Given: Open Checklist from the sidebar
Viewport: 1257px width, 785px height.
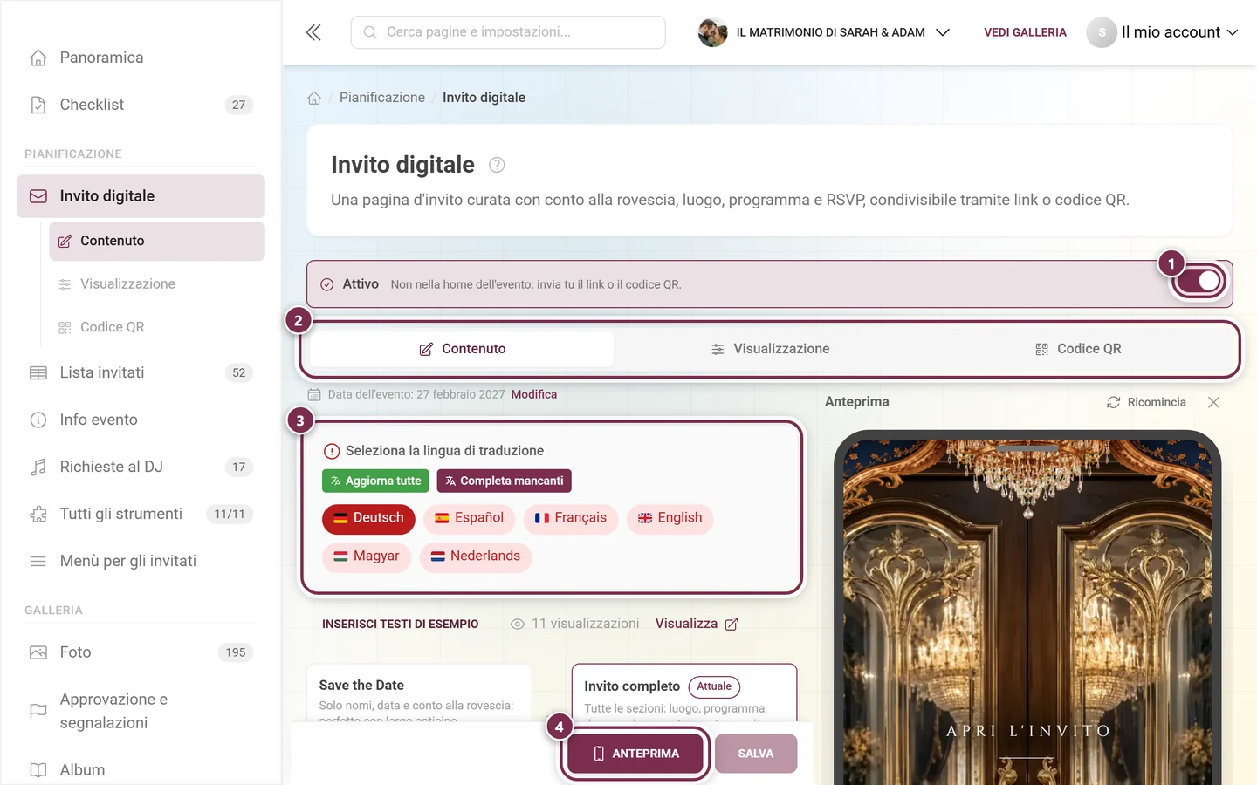Looking at the screenshot, I should [x=141, y=105].
